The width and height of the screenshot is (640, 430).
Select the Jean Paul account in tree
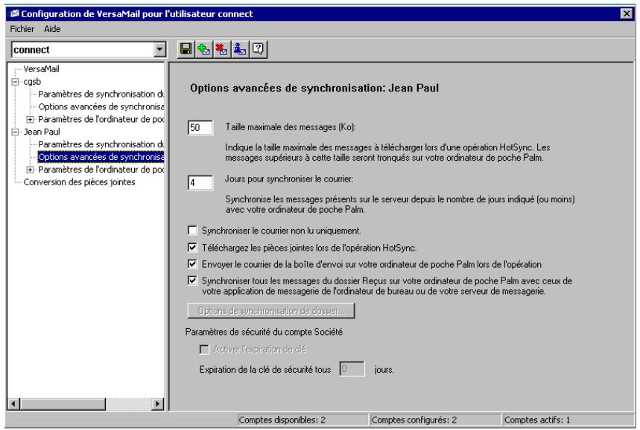(42, 132)
